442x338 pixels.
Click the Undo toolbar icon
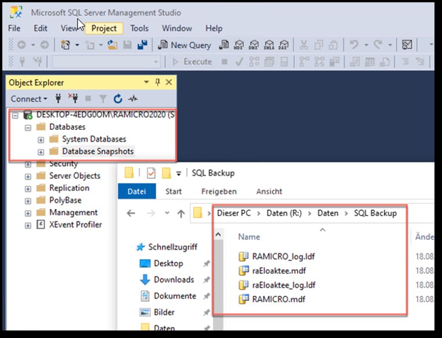pyautogui.click(x=354, y=45)
